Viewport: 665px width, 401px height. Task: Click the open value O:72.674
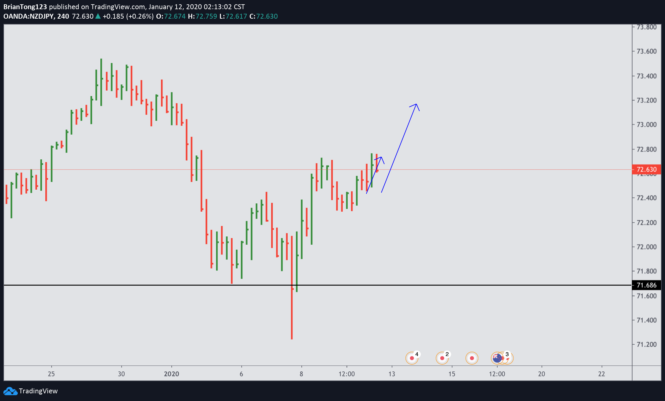click(171, 16)
